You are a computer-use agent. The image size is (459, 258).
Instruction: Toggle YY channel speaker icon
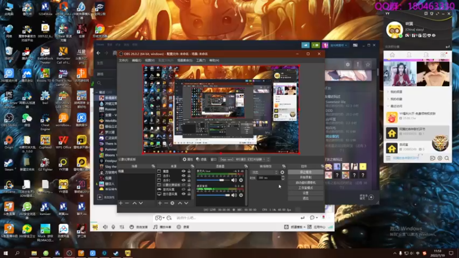point(105,227)
